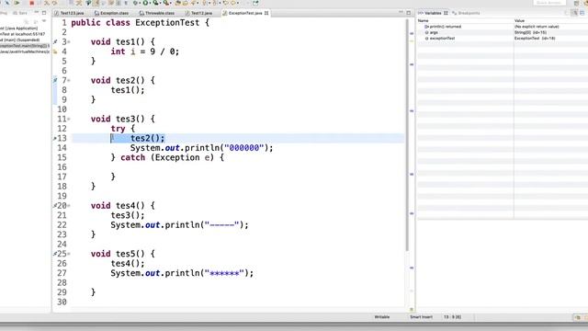The width and height of the screenshot is (588, 331).
Task: Close the ExceptionTest.java editor tab
Action: 266,13
